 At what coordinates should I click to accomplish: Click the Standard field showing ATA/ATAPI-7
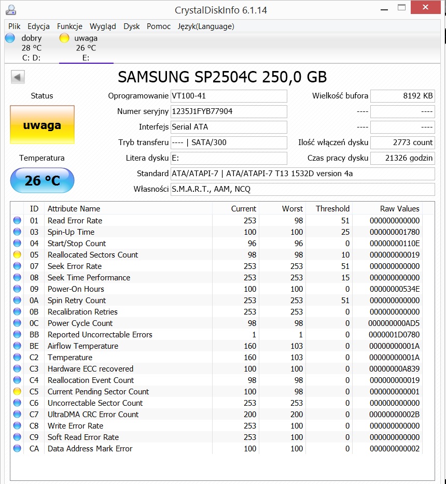tap(303, 174)
